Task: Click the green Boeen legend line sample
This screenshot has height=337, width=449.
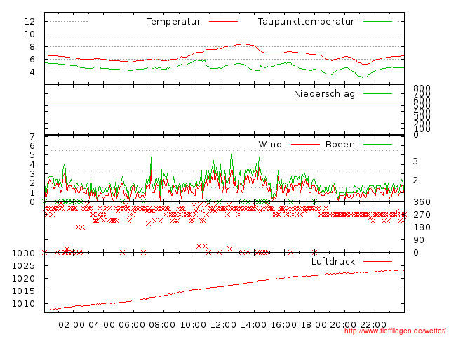Action: point(377,144)
